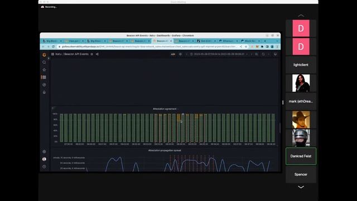Open Grafana search in the sidebar
This screenshot has width=357, height=201.
[x=44, y=62]
